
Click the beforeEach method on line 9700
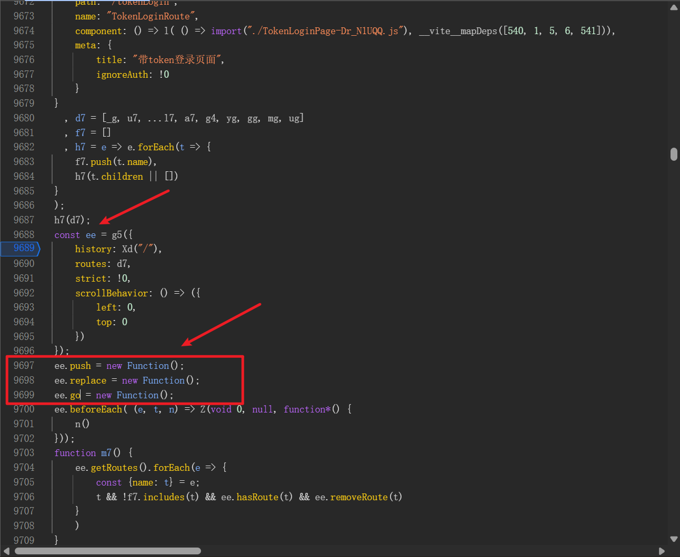pos(96,409)
